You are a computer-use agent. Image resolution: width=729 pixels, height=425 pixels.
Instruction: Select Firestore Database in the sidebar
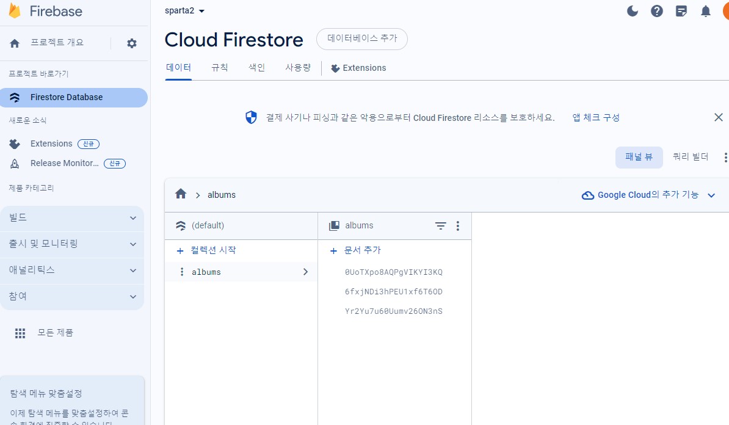tap(74, 98)
